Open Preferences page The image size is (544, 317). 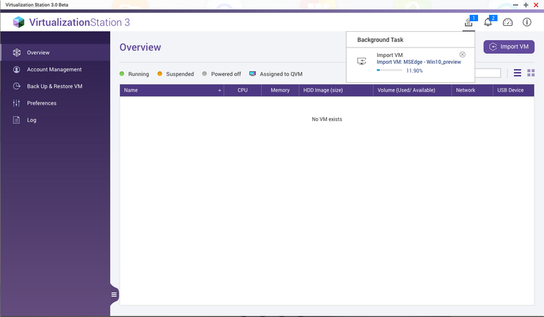point(41,103)
